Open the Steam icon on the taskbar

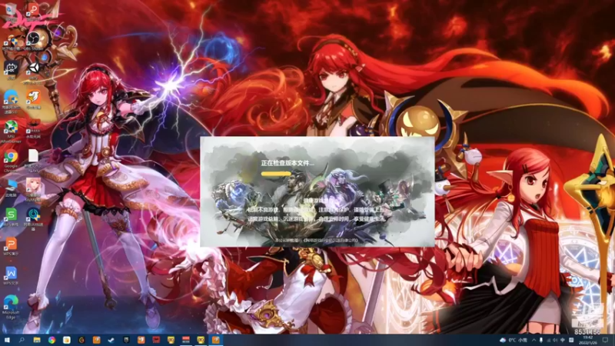coord(111,340)
